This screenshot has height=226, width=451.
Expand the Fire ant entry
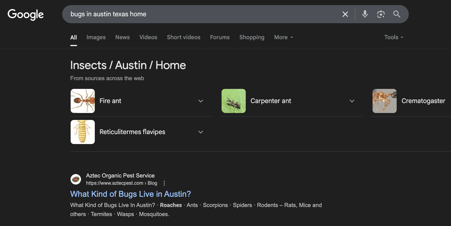[x=201, y=101]
